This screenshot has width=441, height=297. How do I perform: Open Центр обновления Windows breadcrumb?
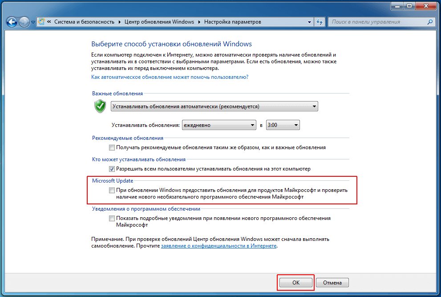pos(158,21)
